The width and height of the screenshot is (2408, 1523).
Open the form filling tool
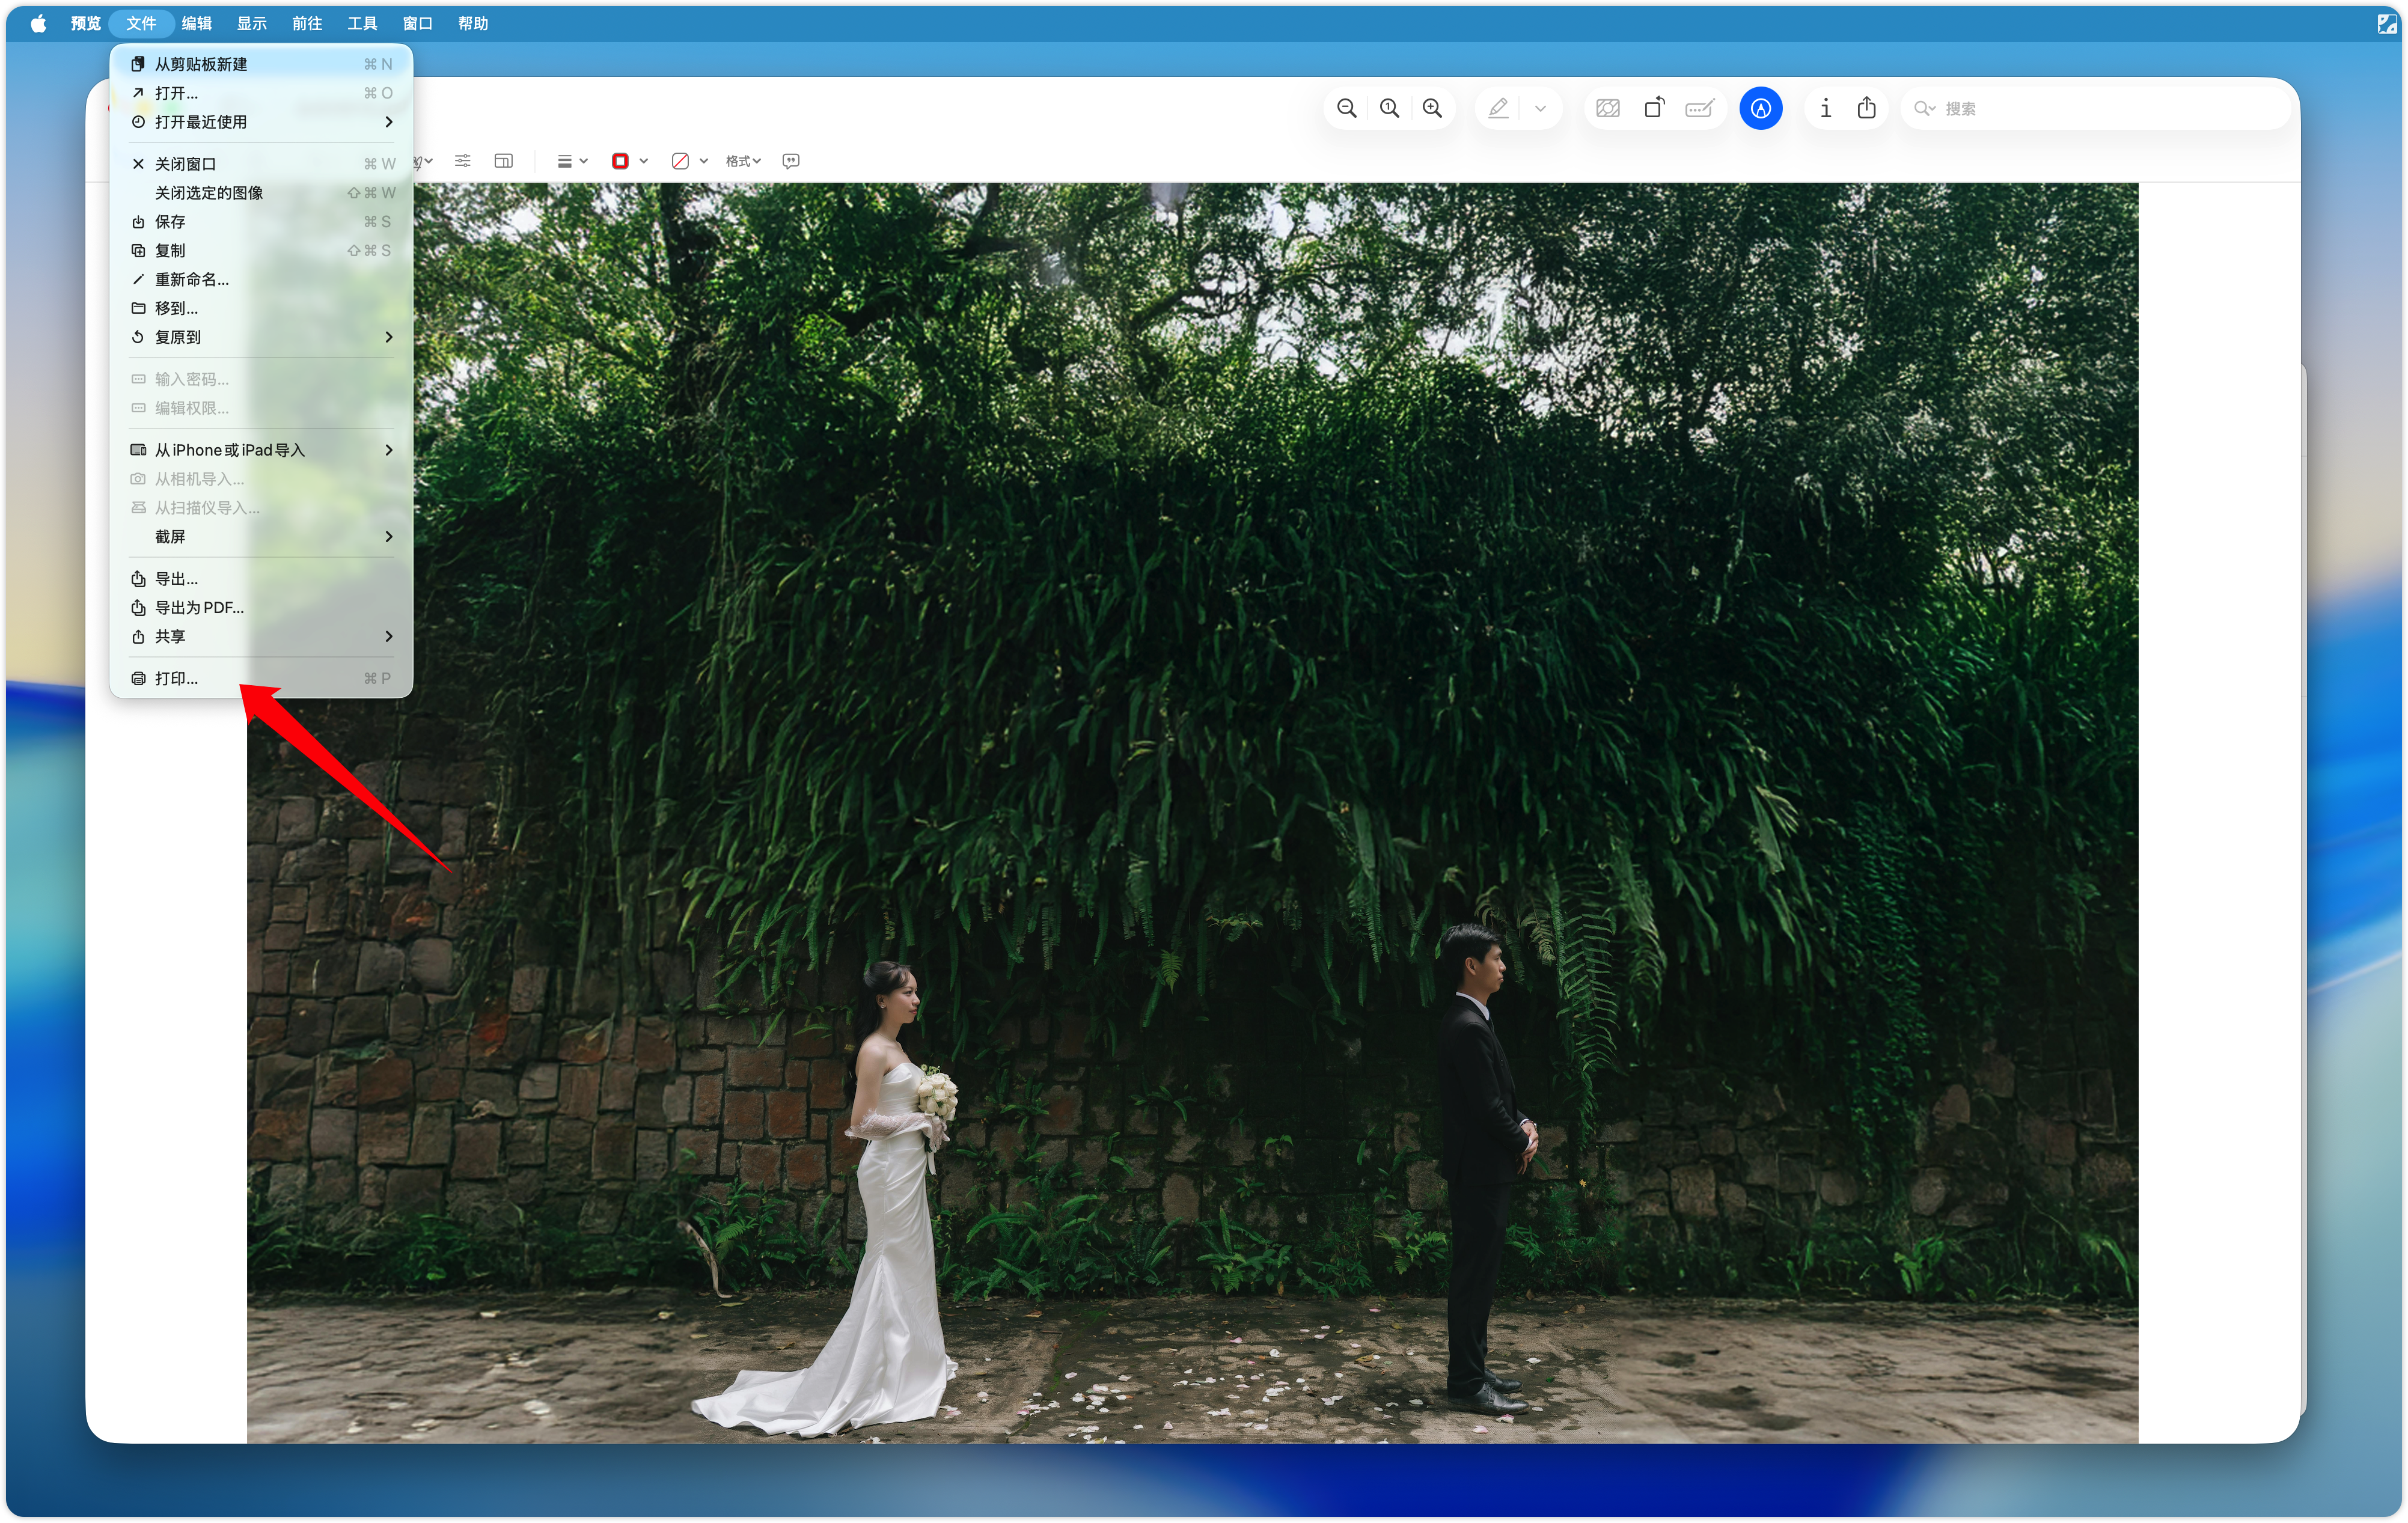click(1700, 108)
